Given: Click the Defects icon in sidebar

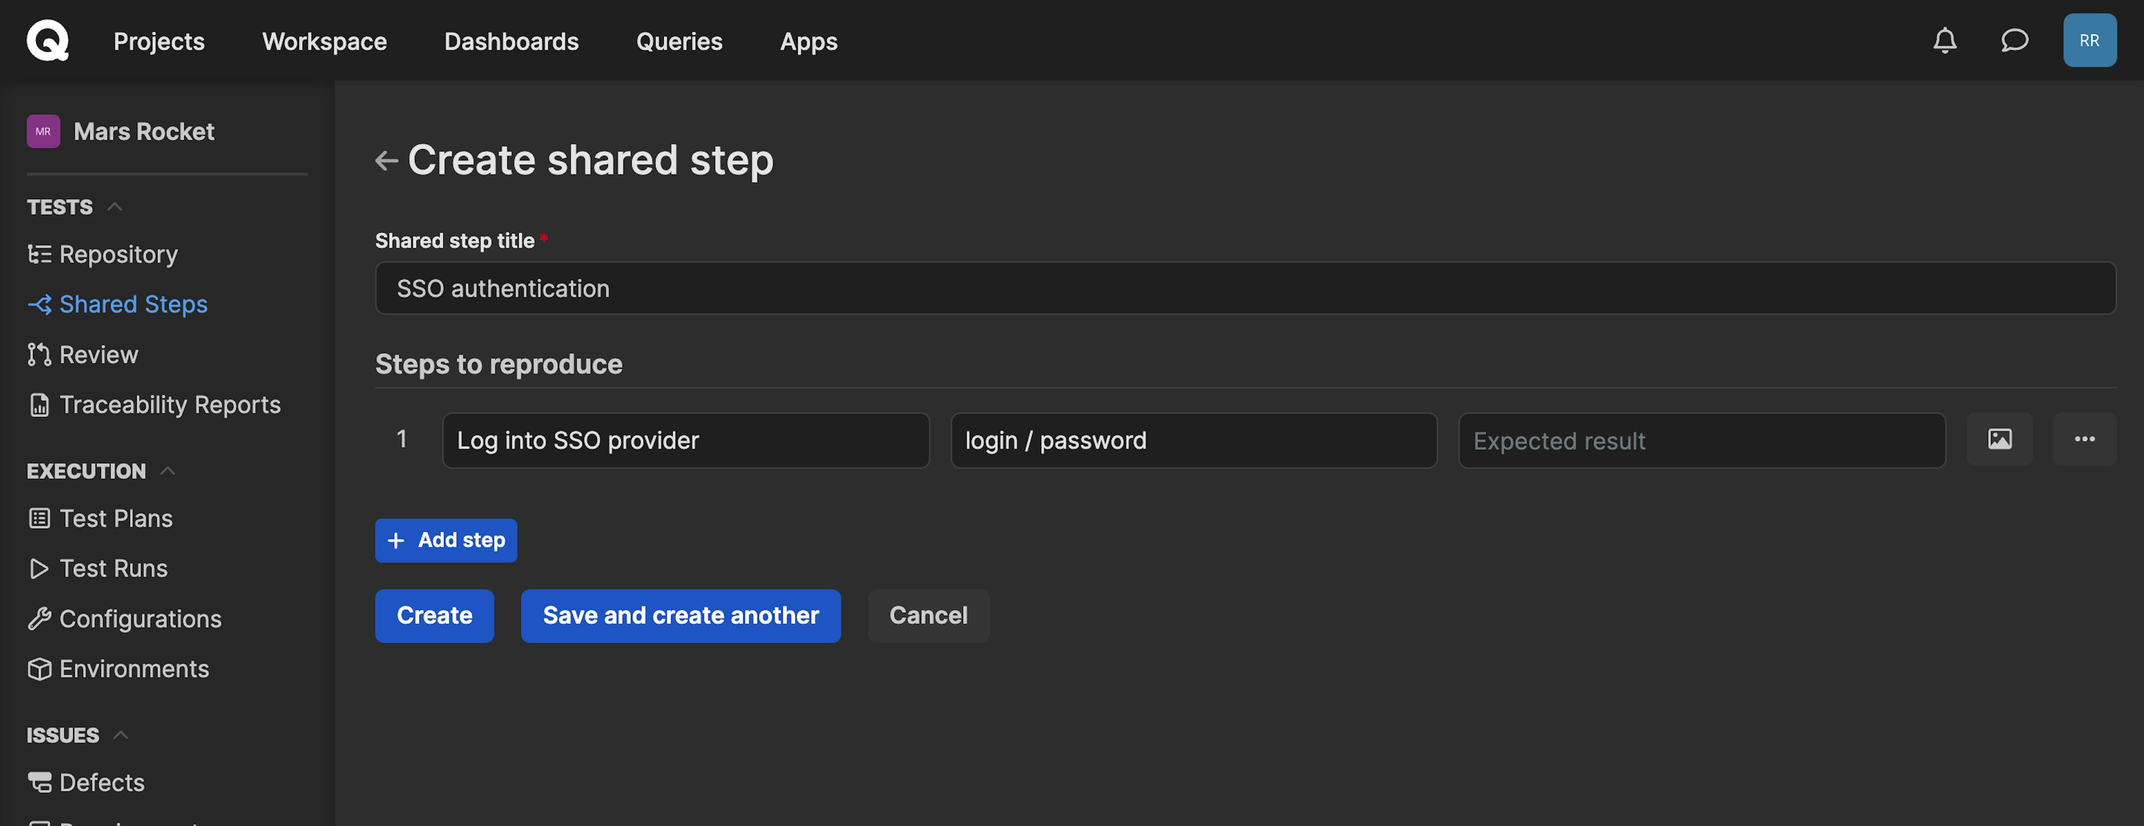Looking at the screenshot, I should click(x=39, y=782).
